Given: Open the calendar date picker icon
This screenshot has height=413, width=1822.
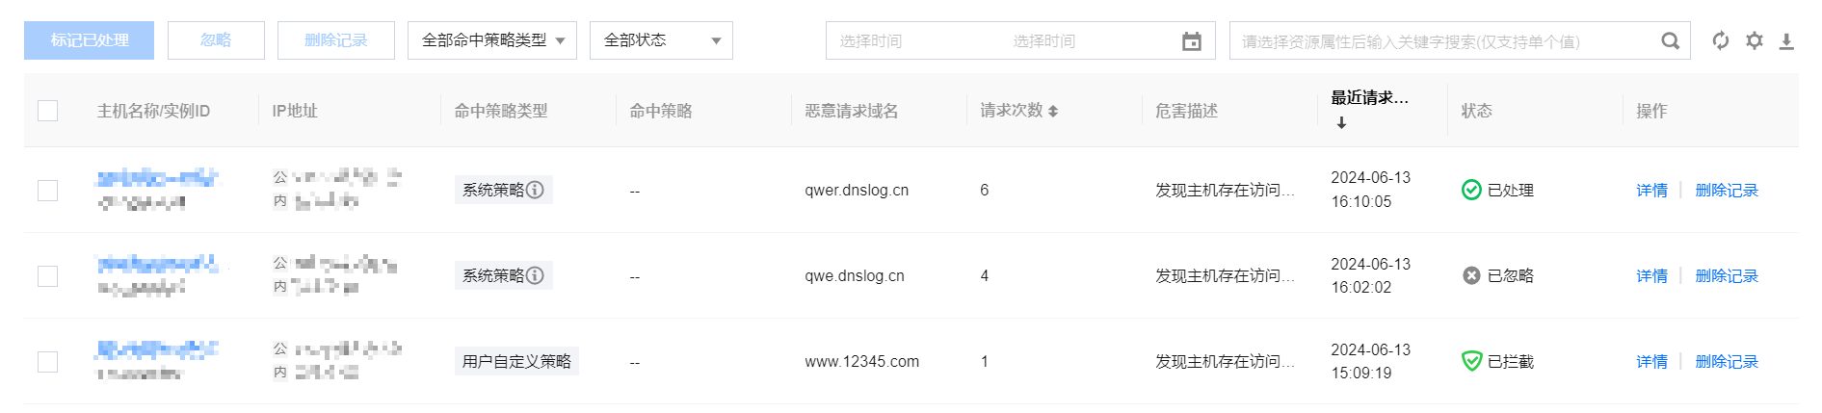Looking at the screenshot, I should pyautogui.click(x=1192, y=41).
